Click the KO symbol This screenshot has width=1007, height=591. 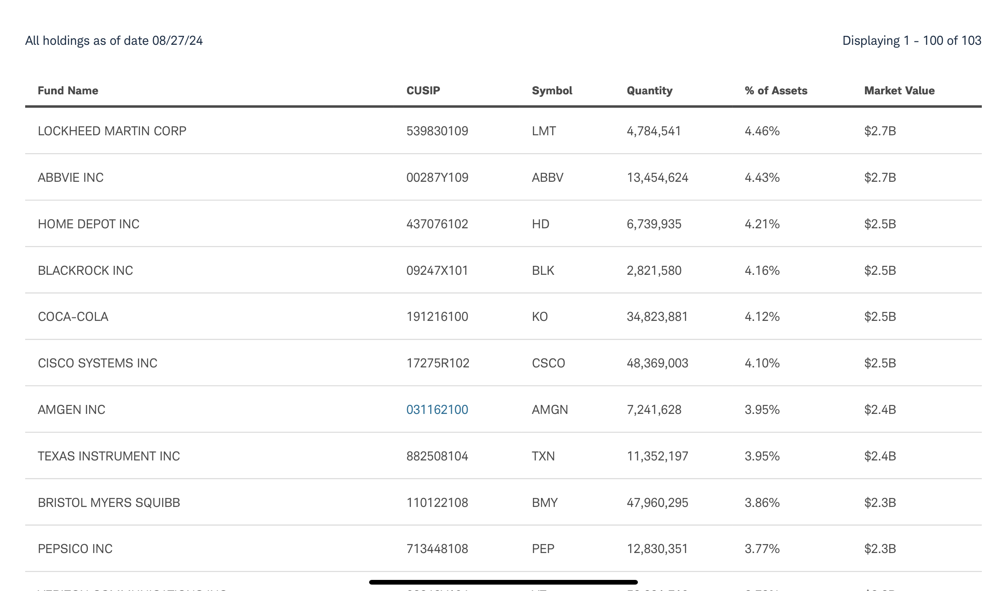(540, 317)
